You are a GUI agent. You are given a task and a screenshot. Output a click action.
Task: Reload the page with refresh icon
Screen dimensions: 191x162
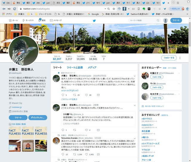click(x=15, y=9)
